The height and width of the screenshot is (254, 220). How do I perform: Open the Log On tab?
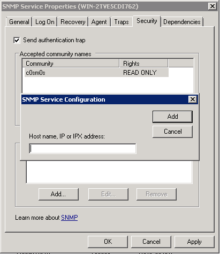pyautogui.click(x=45, y=22)
